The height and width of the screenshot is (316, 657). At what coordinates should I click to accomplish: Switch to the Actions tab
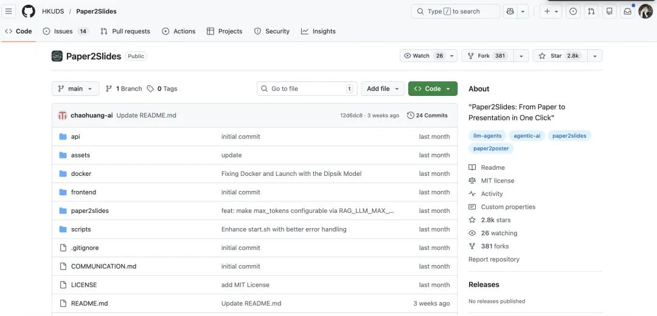[178, 32]
